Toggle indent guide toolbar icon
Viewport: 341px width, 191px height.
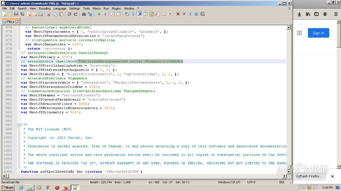tap(139, 14)
